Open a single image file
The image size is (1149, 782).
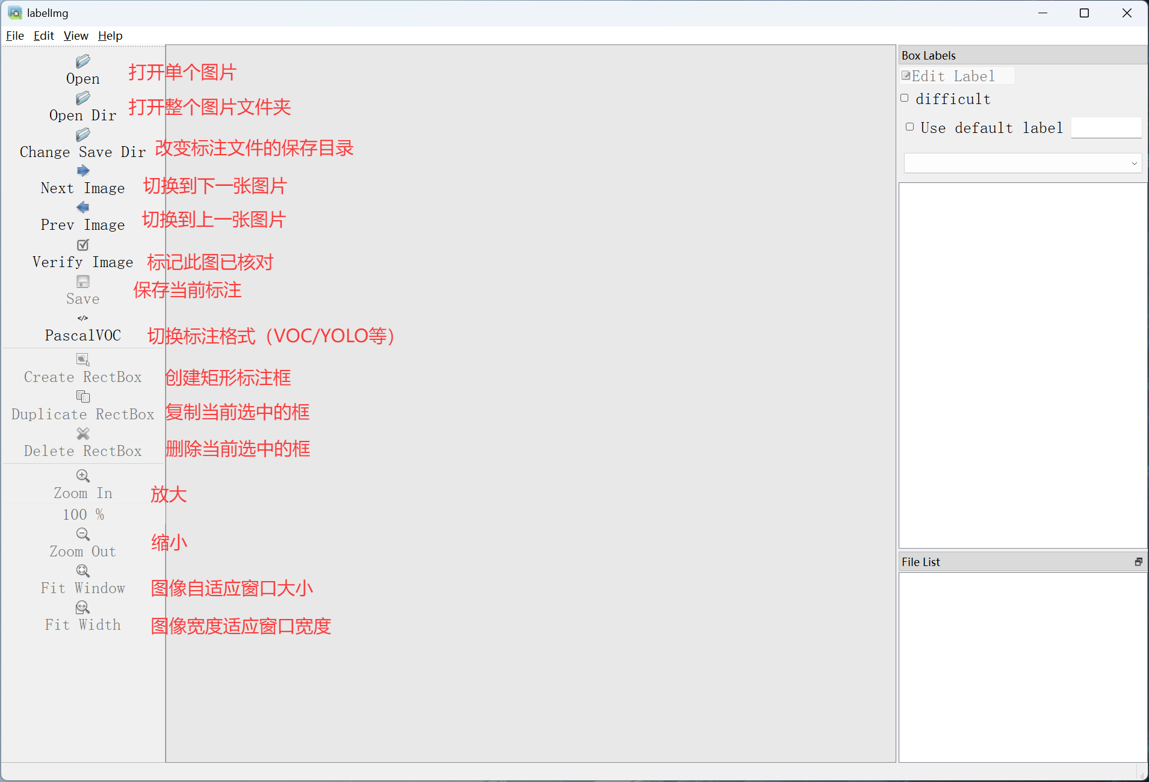(x=82, y=70)
